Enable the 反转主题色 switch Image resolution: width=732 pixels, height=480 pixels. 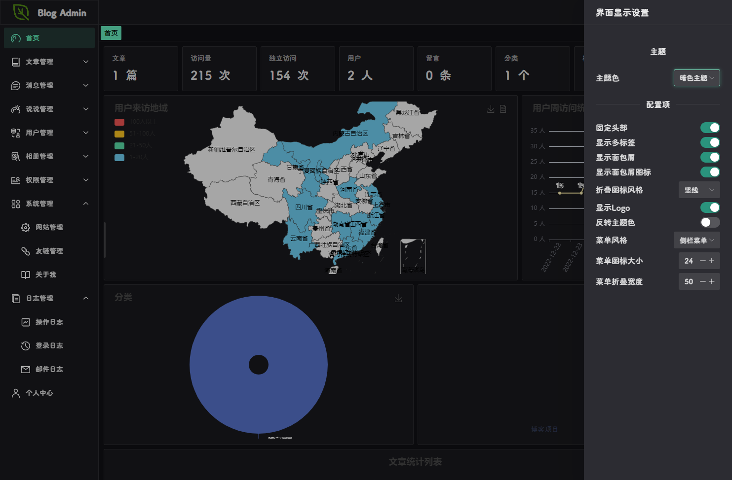pos(710,222)
